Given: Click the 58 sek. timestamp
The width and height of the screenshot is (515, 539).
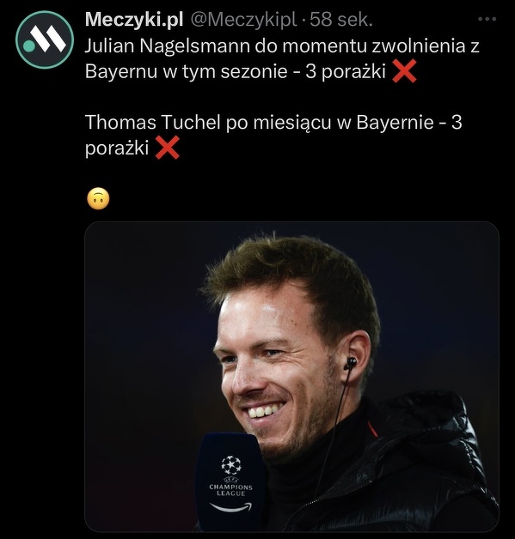Looking at the screenshot, I should coord(340,20).
